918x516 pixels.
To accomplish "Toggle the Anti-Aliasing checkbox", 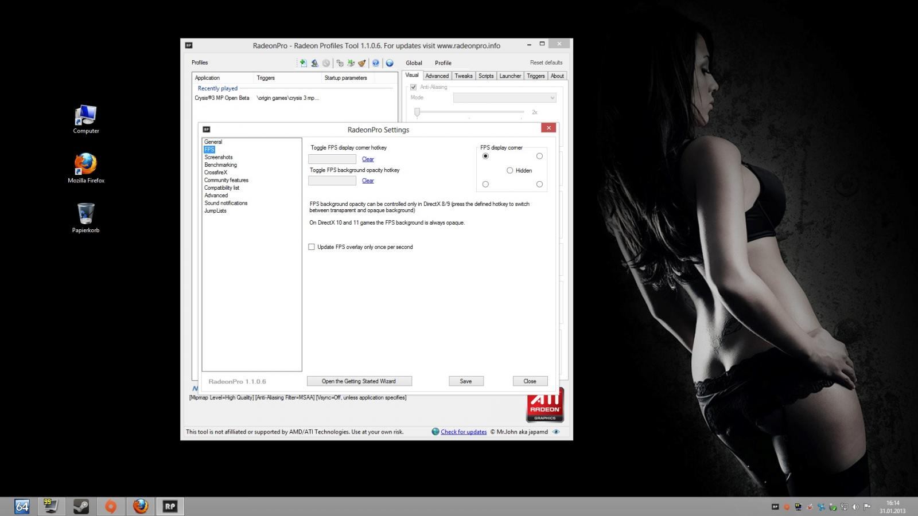I will (413, 87).
